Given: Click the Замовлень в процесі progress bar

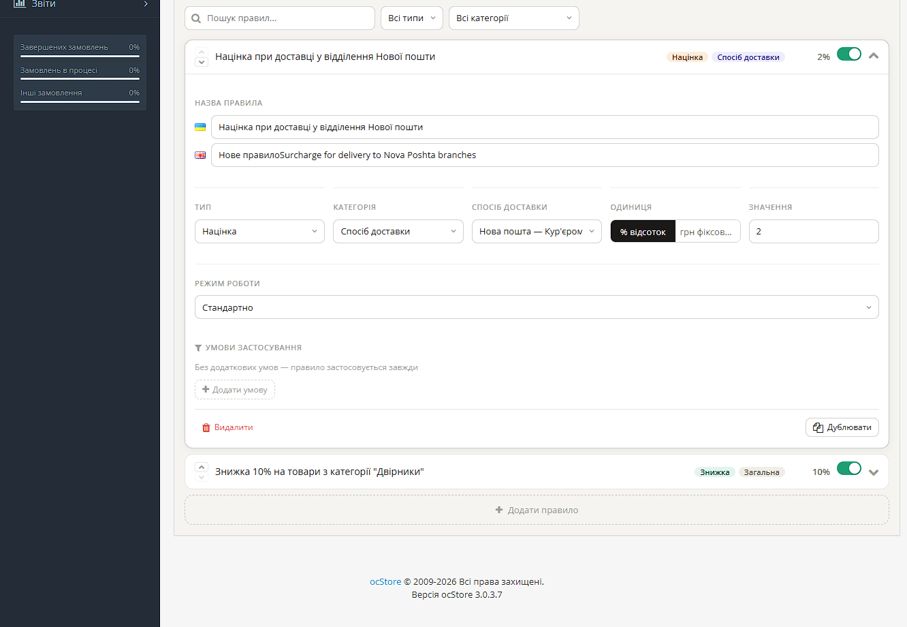Looking at the screenshot, I should click(x=80, y=79).
